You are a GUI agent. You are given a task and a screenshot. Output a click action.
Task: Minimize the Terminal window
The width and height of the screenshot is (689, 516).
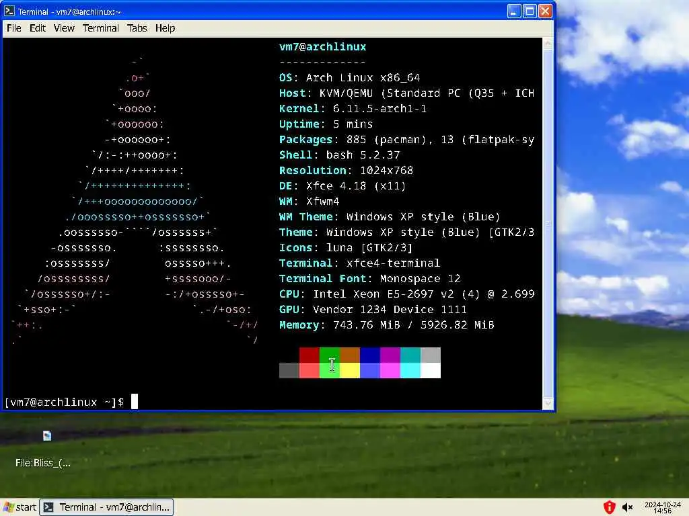(513, 11)
